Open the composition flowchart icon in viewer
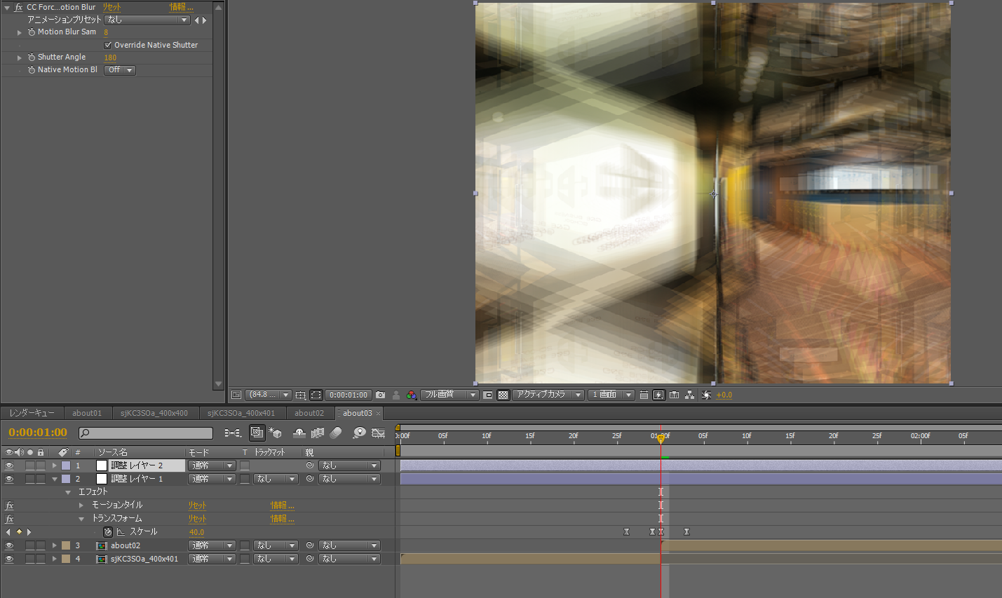Image resolution: width=1002 pixels, height=598 pixels. pyautogui.click(x=690, y=395)
